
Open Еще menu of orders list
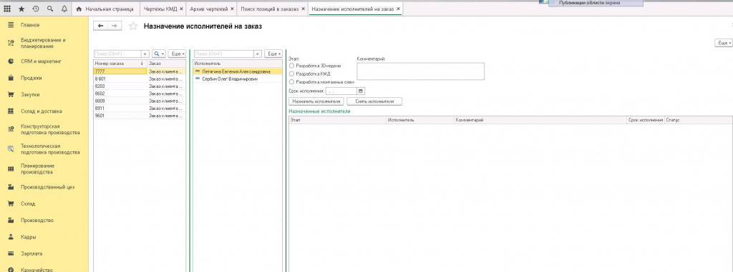(x=177, y=54)
